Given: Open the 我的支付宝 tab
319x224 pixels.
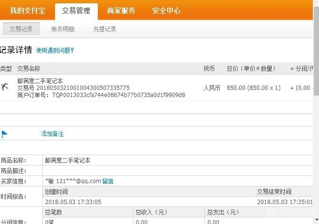Looking at the screenshot, I should pyautogui.click(x=28, y=10).
